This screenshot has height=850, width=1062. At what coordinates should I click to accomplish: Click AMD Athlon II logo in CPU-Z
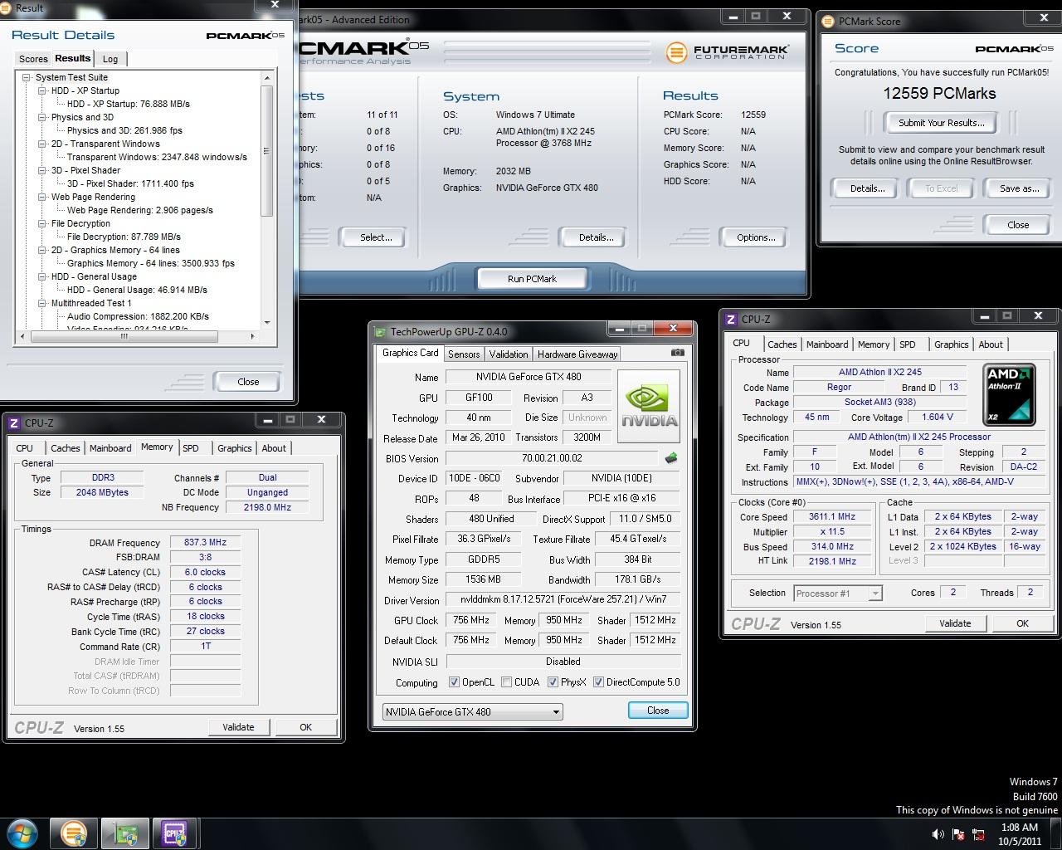1009,393
